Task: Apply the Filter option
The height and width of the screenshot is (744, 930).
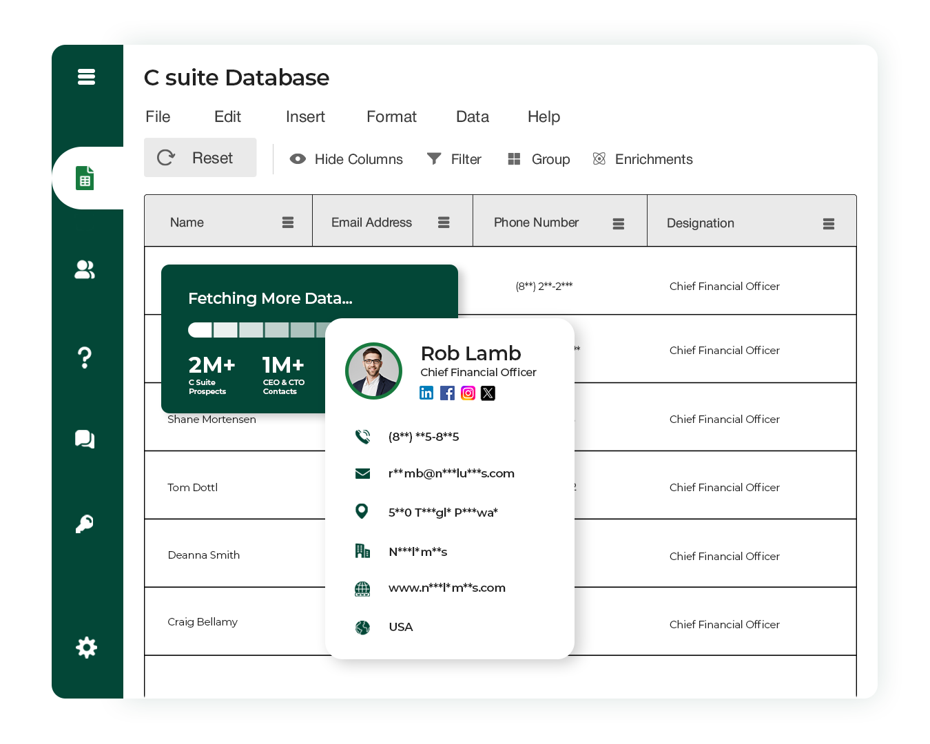Action: click(454, 159)
